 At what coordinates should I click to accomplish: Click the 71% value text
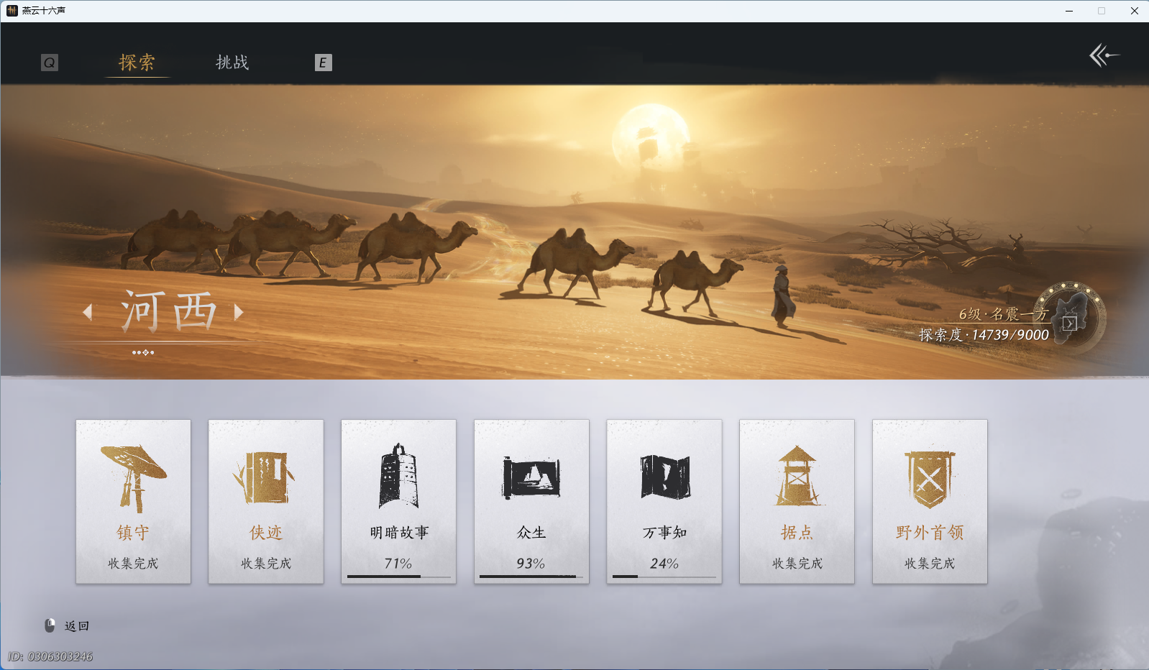pos(398,564)
